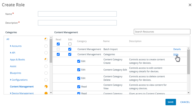The image size is (195, 107).
Task: Uncheck Edit for Content Category Edit
Action: click(79, 70)
